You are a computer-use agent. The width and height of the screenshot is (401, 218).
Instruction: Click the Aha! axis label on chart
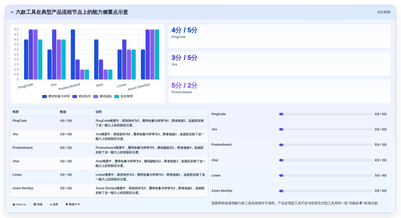pyautogui.click(x=100, y=85)
